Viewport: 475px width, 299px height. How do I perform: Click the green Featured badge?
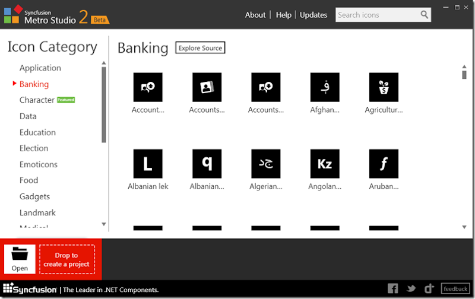coord(66,100)
